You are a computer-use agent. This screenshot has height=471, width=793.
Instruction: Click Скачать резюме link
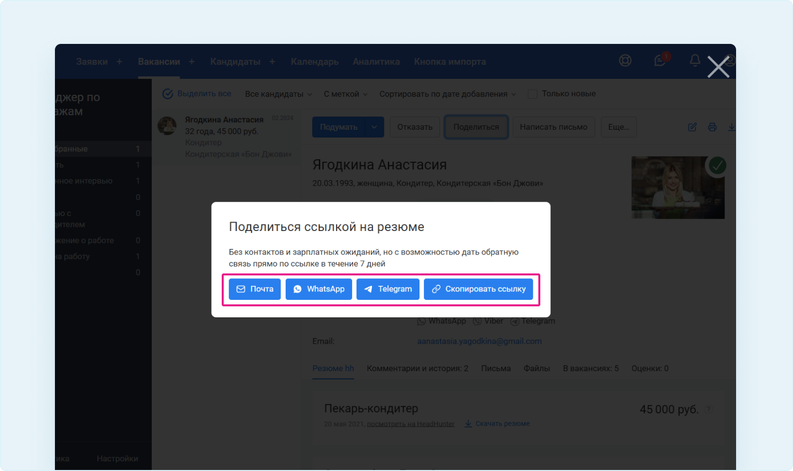click(x=497, y=424)
